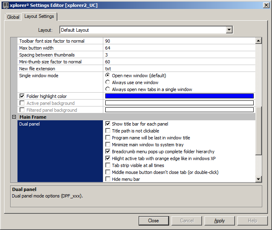Viewport: 272px width, 230px height.
Task: Click the scrollbar up arrow
Action: pyautogui.click(x=259, y=41)
